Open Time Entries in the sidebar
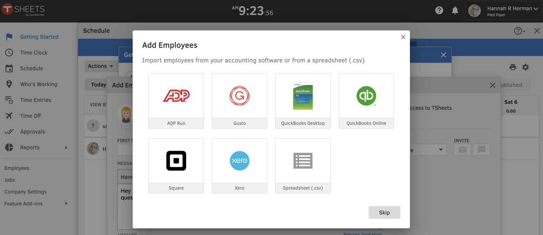This screenshot has width=543, height=235. (36, 100)
